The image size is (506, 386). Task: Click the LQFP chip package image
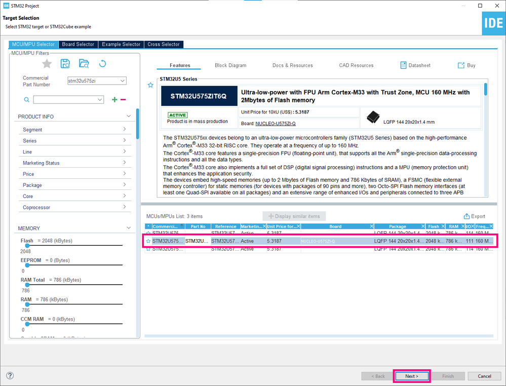click(x=373, y=117)
